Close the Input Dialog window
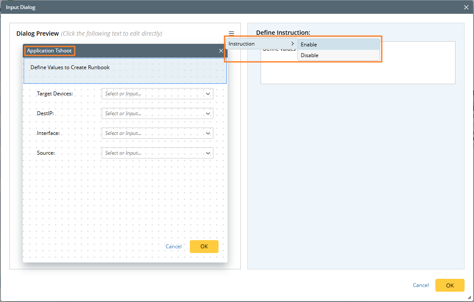474x302 pixels. click(x=466, y=7)
